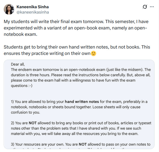
Task: Visit the @kaneenikasinha handle link
Action: click(x=33, y=12)
